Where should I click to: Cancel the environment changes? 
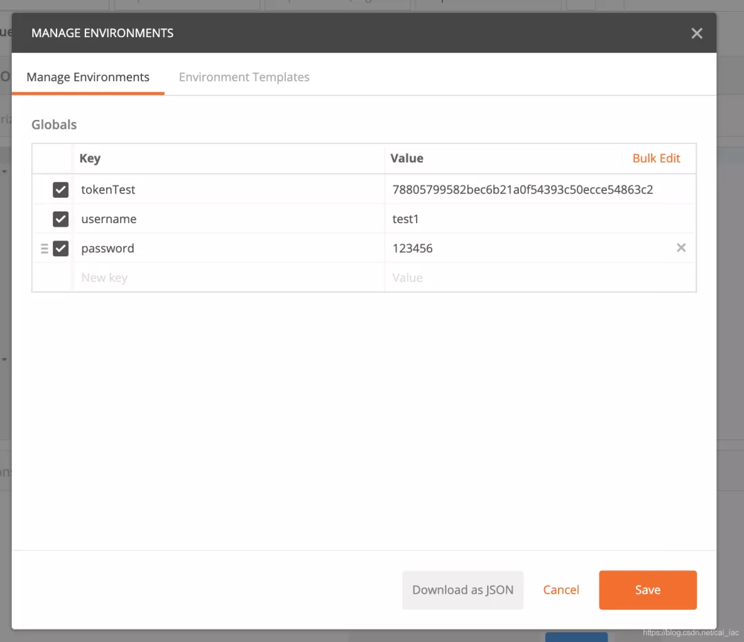coord(561,590)
